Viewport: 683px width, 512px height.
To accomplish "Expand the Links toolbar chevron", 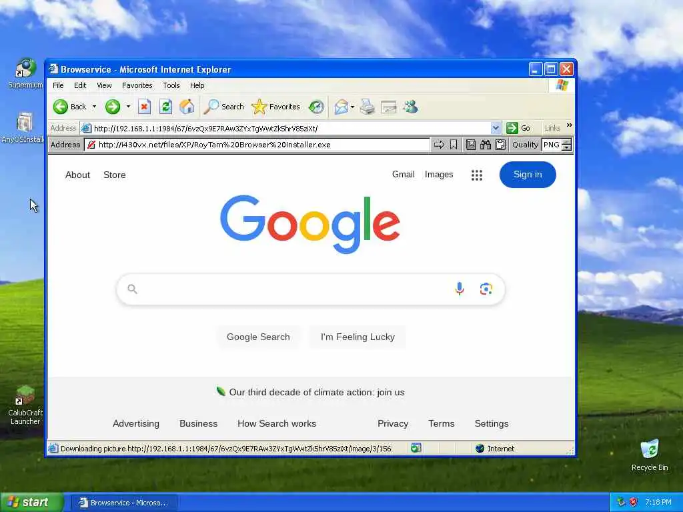I will click(569, 125).
